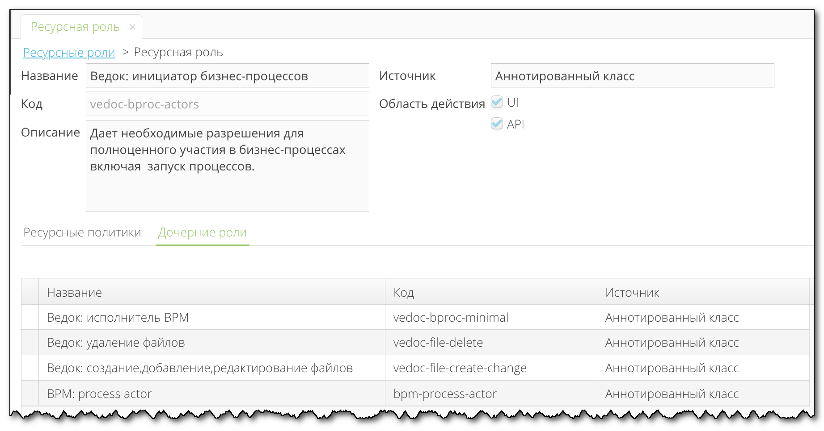Sort table by Название column header
The image size is (824, 431).
coord(75,293)
